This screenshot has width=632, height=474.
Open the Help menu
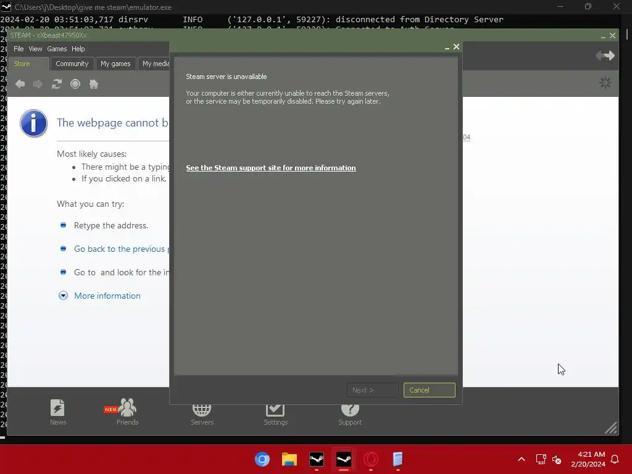click(x=78, y=49)
